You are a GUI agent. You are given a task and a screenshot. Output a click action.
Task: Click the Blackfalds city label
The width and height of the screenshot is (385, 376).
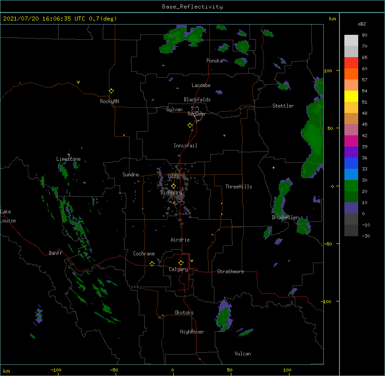[x=197, y=100]
